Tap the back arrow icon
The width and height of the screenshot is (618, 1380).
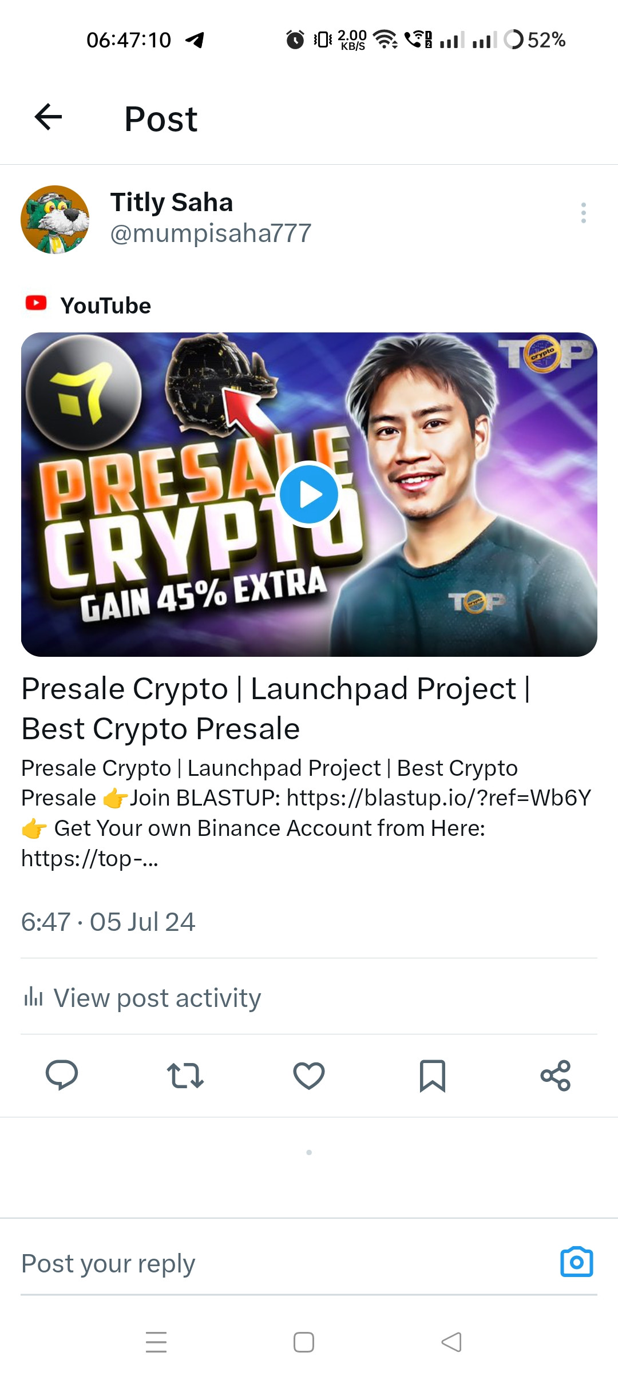click(x=48, y=117)
